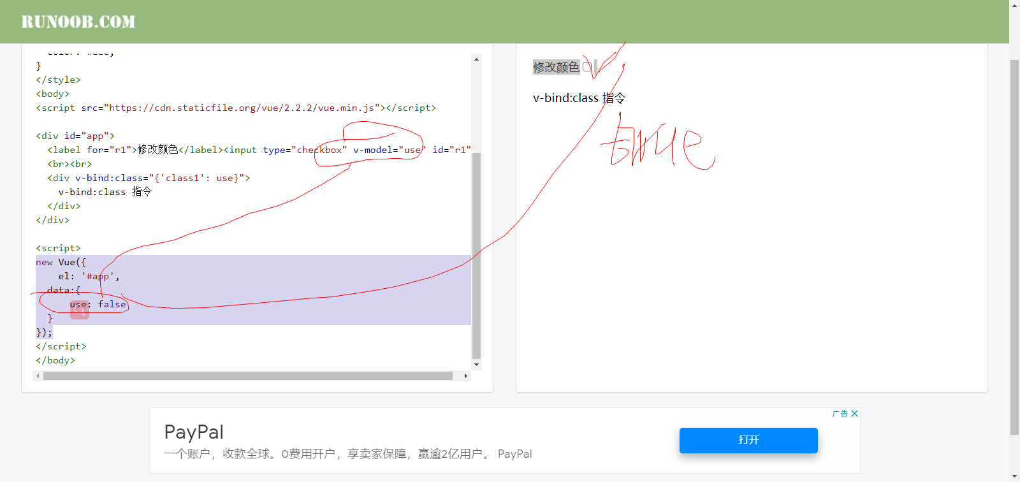Click the <br><br> code line
The image size is (1020, 482).
pos(69,164)
